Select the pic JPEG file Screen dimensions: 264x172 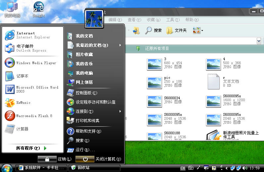pos(165,83)
